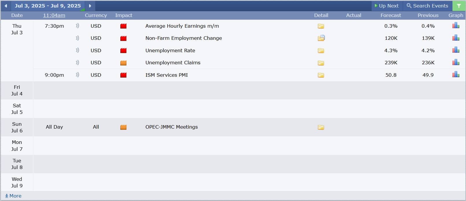
Task: Click red impact icon for Unemployment Rate
Action: [x=124, y=50]
